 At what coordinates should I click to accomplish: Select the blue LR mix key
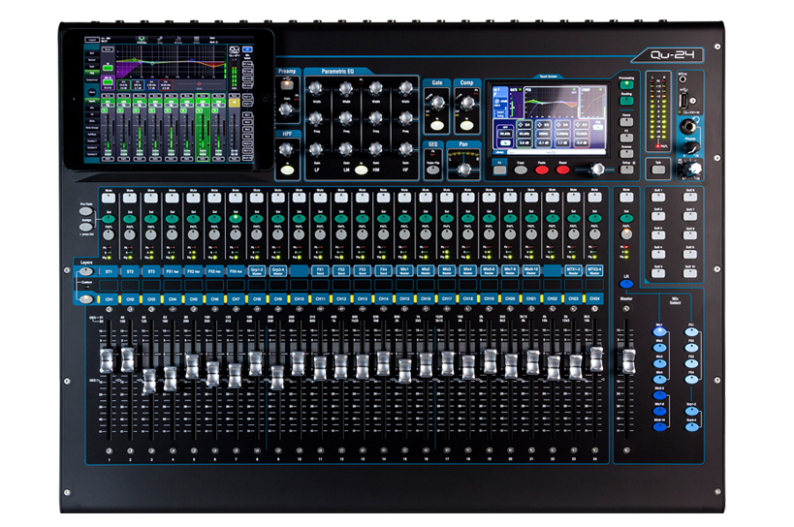[626, 284]
